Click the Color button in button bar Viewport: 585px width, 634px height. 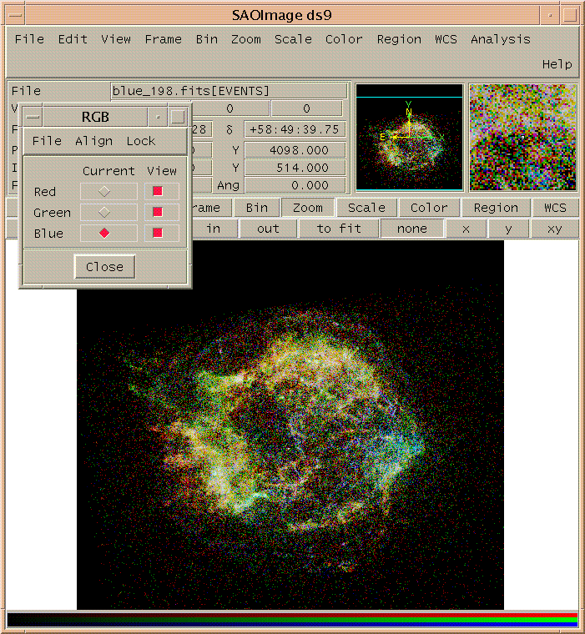click(x=429, y=208)
